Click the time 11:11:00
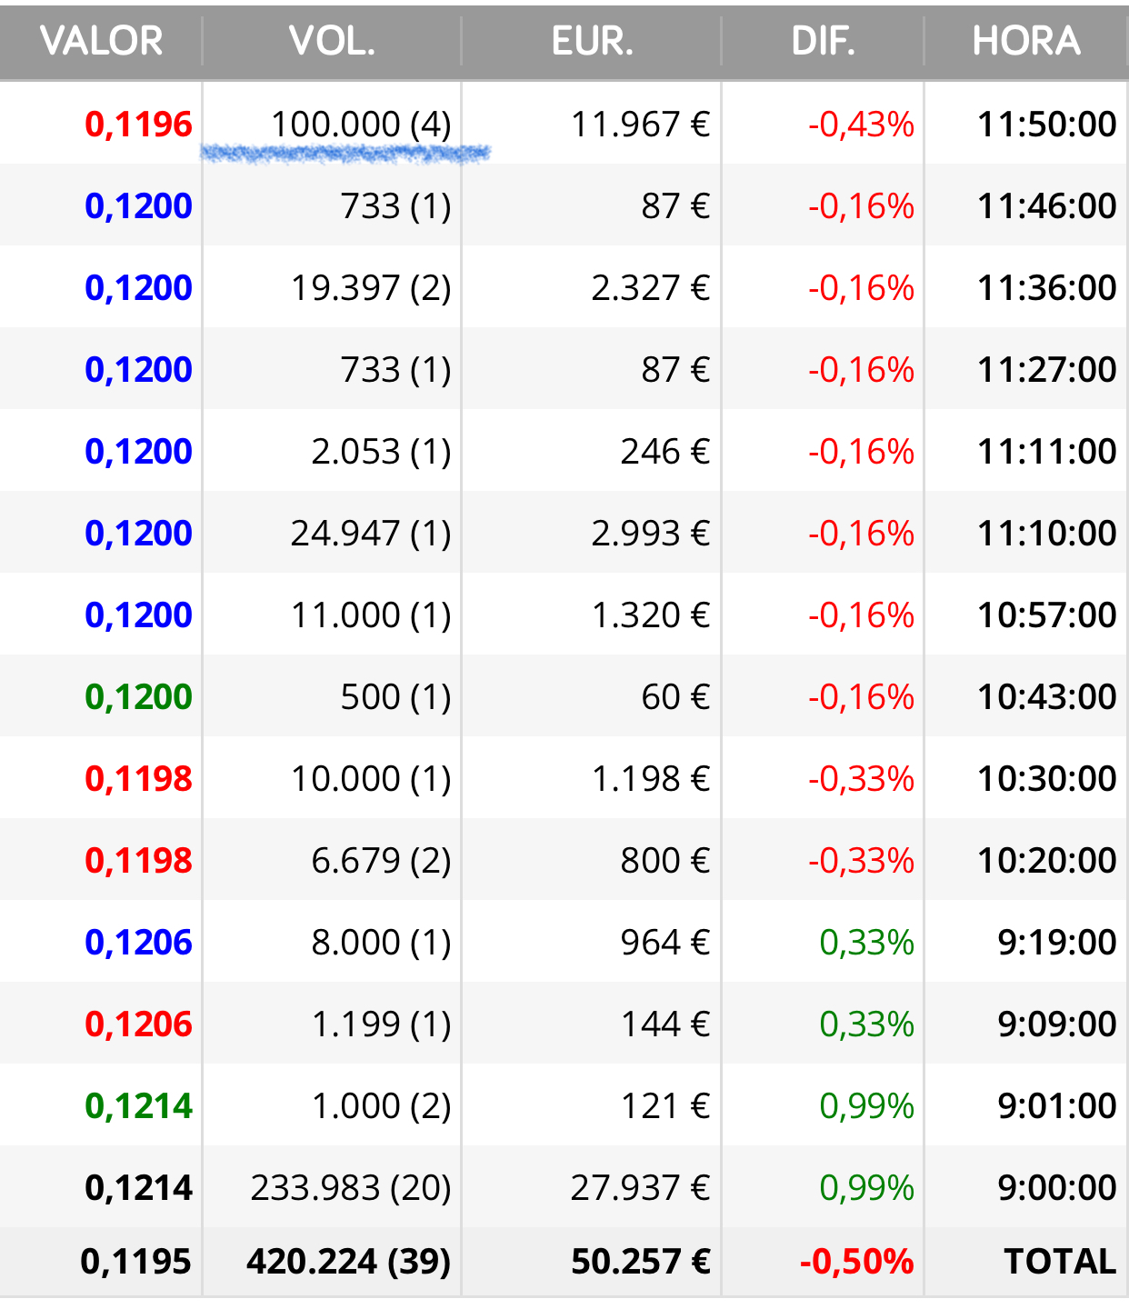Image resolution: width=1129 pixels, height=1309 pixels. coord(1047,452)
